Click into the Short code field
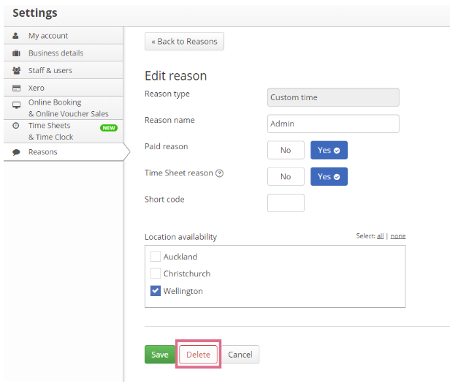Viewport: 450px width, 389px height. pos(286,203)
